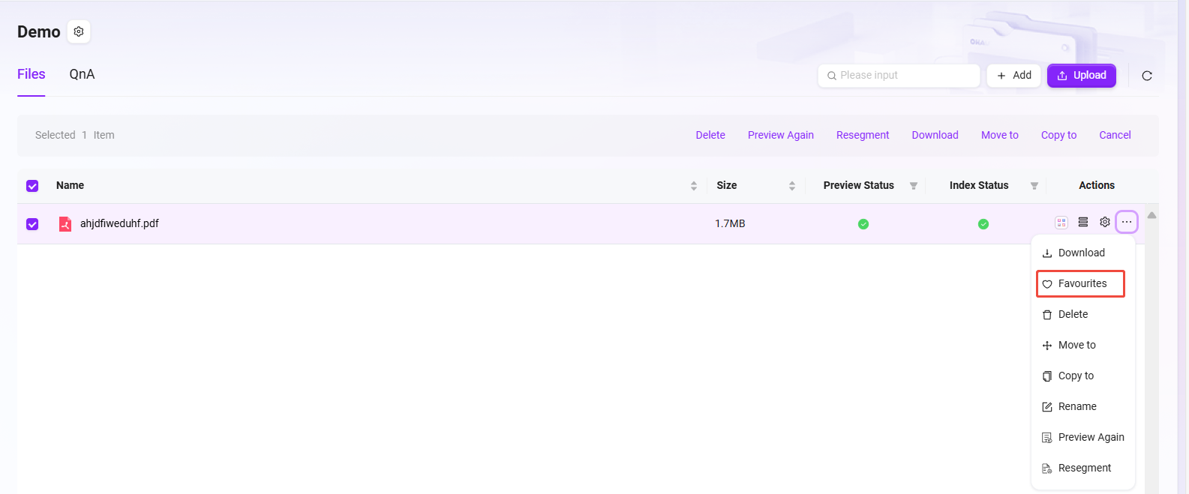This screenshot has height=494, width=1189.
Task: Click the refresh icon beside Upload
Action: point(1146,76)
